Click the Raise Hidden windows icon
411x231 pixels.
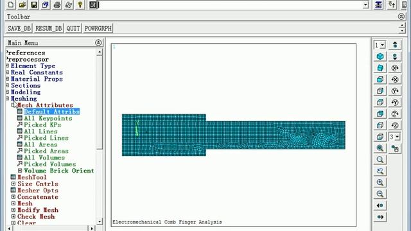(x=378, y=4)
